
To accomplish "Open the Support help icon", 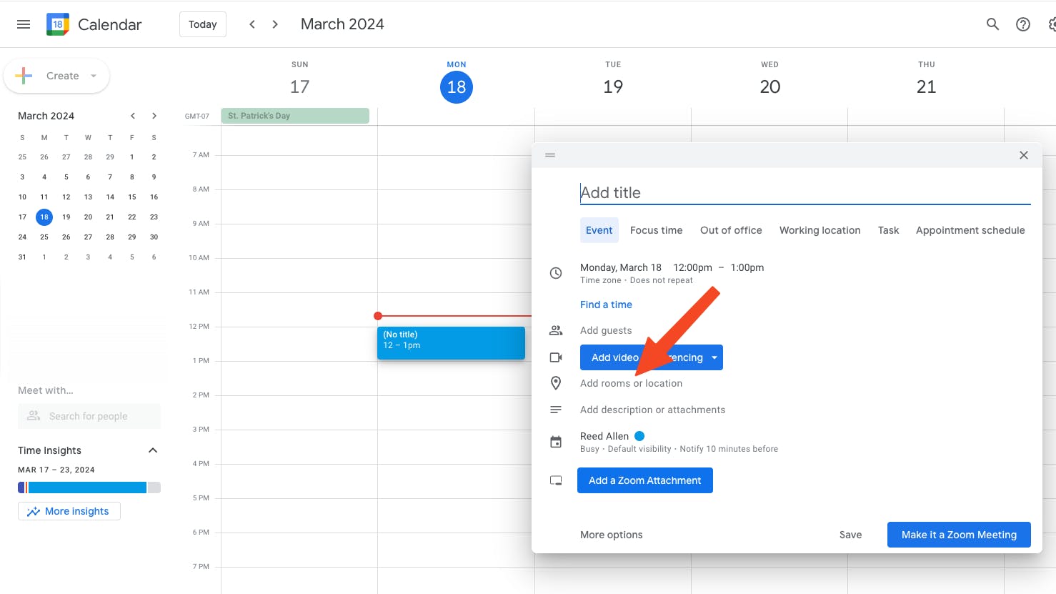I will tap(1023, 24).
